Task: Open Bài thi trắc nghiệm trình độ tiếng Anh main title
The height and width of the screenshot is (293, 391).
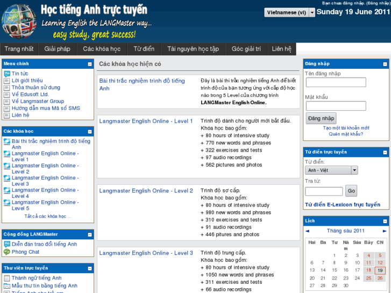Action: (142, 84)
